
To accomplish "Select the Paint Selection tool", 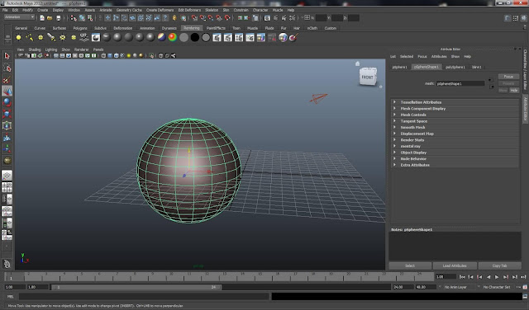I will pyautogui.click(x=7, y=79).
